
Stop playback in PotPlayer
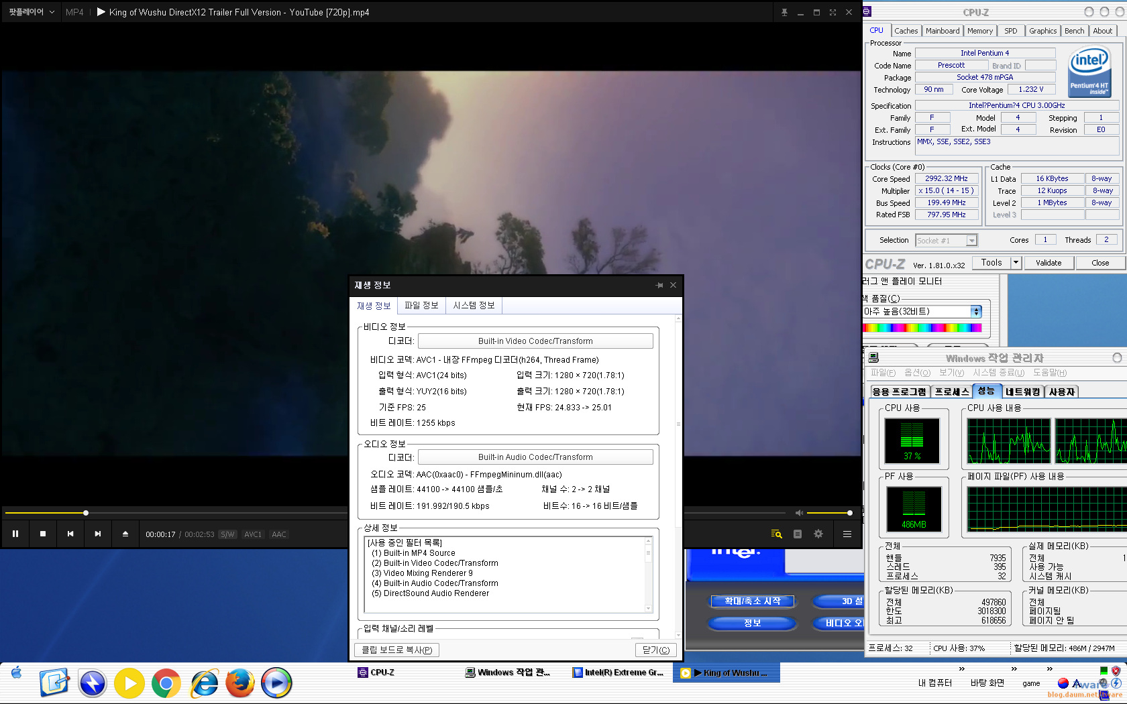43,534
